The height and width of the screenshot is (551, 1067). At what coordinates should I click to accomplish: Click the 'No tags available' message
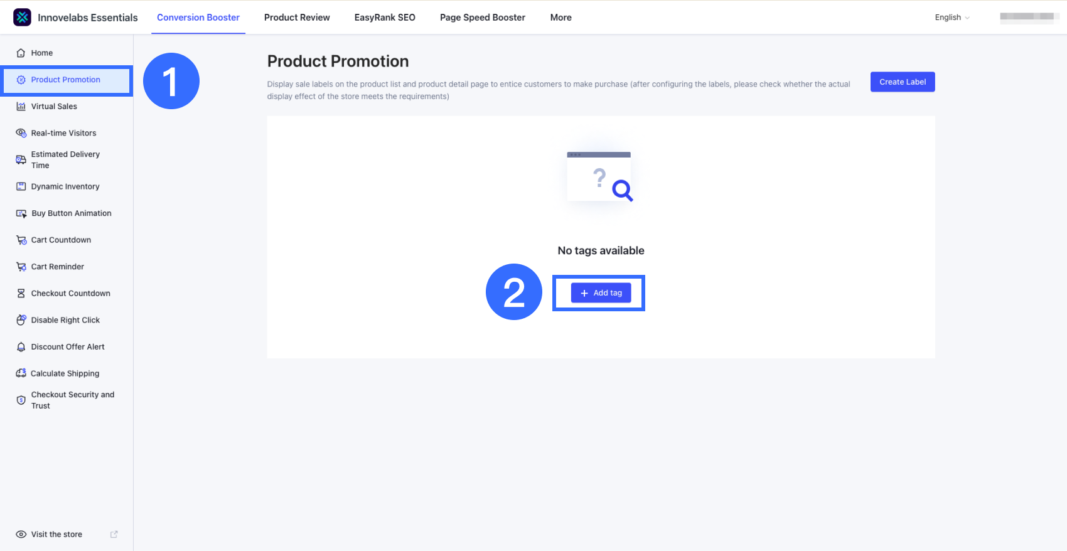601,250
